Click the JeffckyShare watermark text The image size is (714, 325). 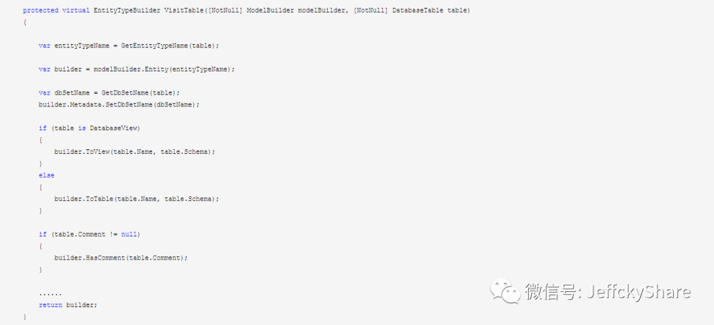click(639, 292)
